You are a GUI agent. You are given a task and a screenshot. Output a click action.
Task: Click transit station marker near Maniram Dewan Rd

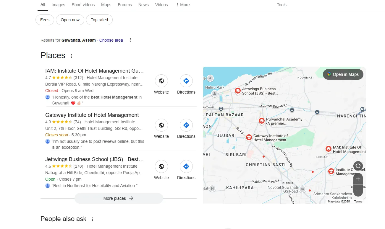click(x=292, y=110)
